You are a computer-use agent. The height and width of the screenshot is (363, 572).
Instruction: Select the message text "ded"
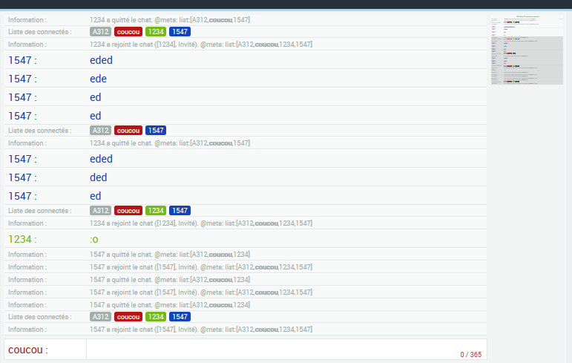[x=98, y=177]
